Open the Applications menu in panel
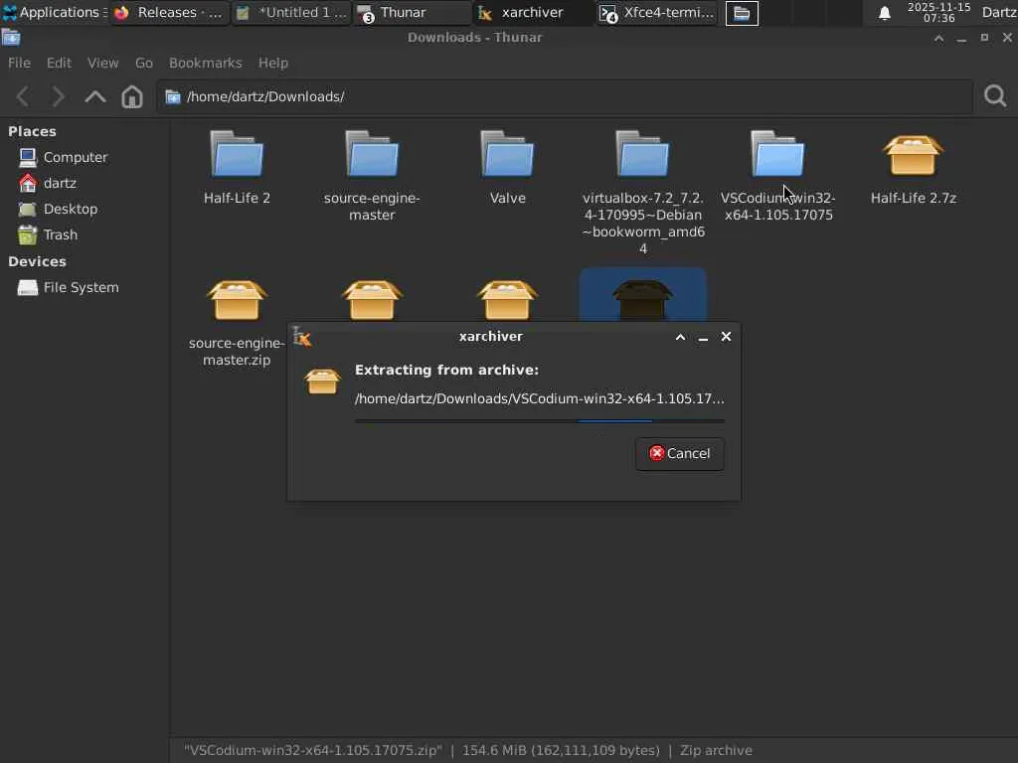 [x=55, y=12]
